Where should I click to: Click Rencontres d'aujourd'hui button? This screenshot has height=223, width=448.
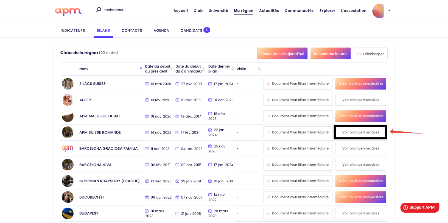tap(282, 54)
